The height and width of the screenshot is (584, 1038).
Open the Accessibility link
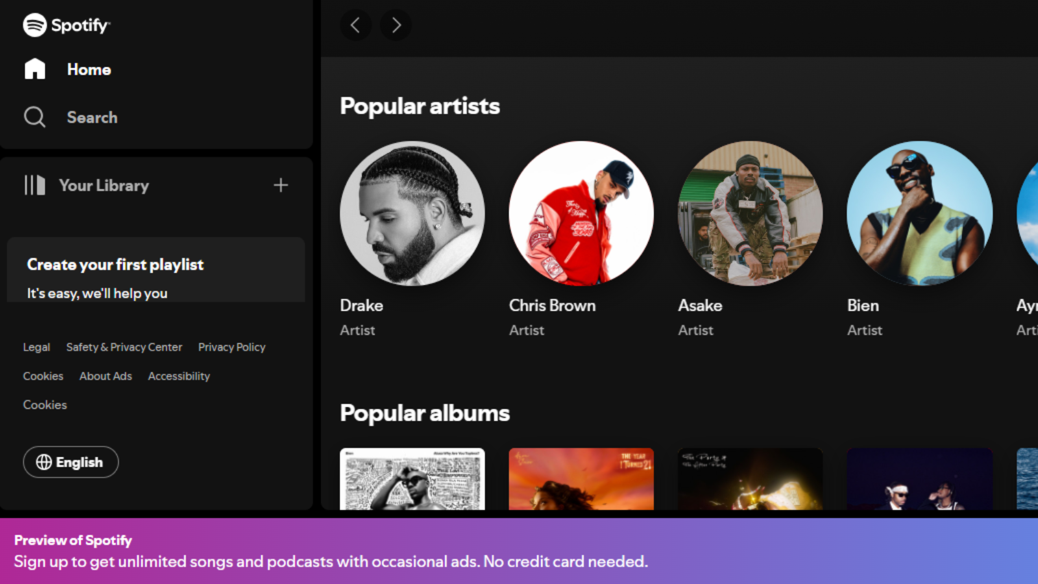179,376
